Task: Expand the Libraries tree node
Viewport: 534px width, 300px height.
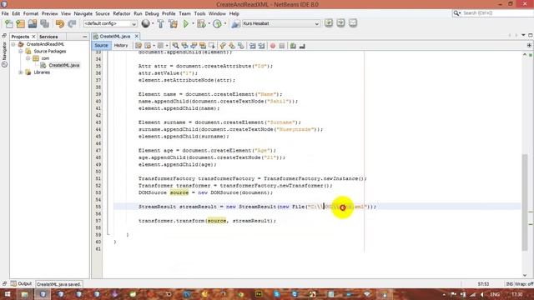Action: [20, 72]
